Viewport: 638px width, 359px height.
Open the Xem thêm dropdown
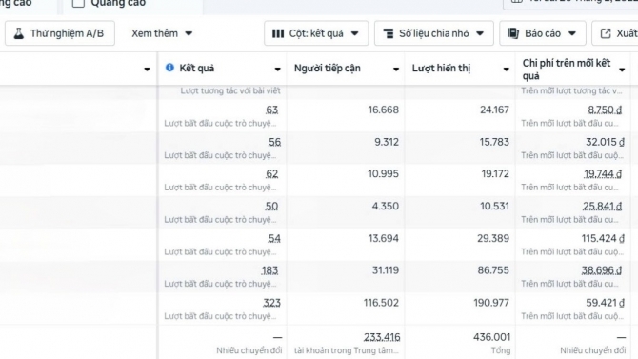pyautogui.click(x=162, y=33)
